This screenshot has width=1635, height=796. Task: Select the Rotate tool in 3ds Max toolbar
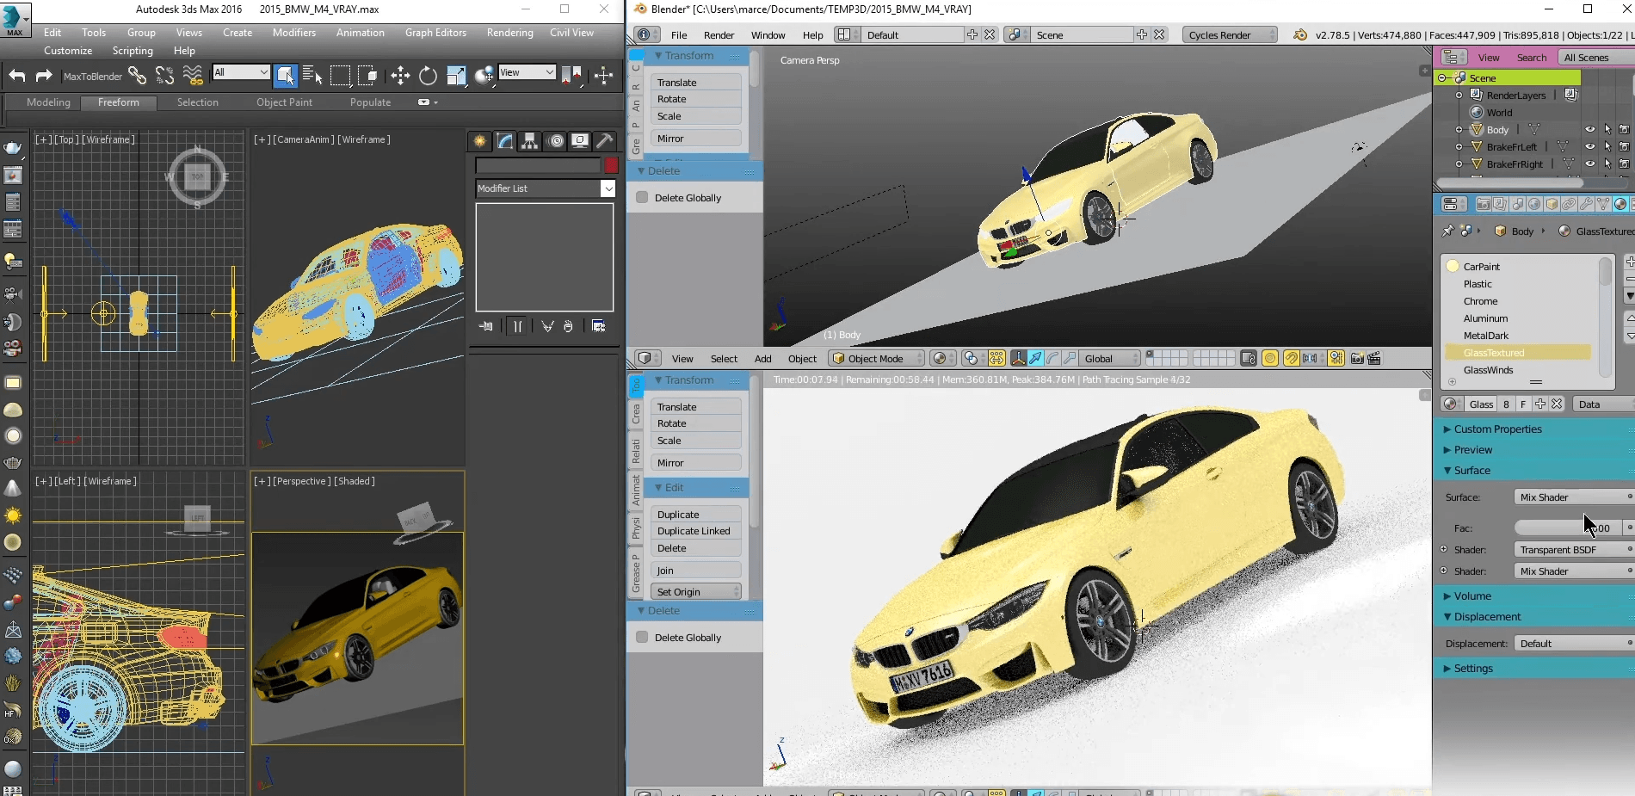point(428,76)
